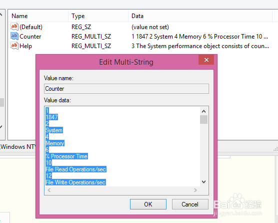
Task: Select the Counter value icon
Action: (14, 36)
